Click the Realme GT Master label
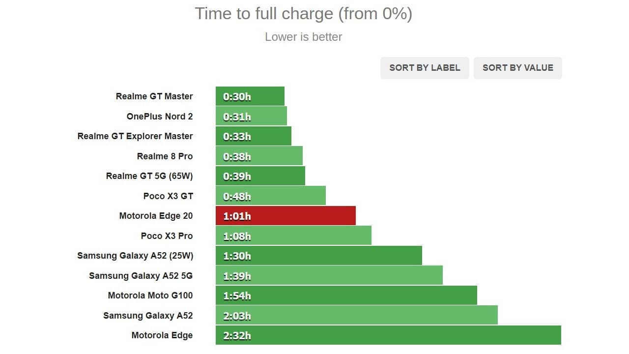The width and height of the screenshot is (629, 354). click(x=154, y=96)
